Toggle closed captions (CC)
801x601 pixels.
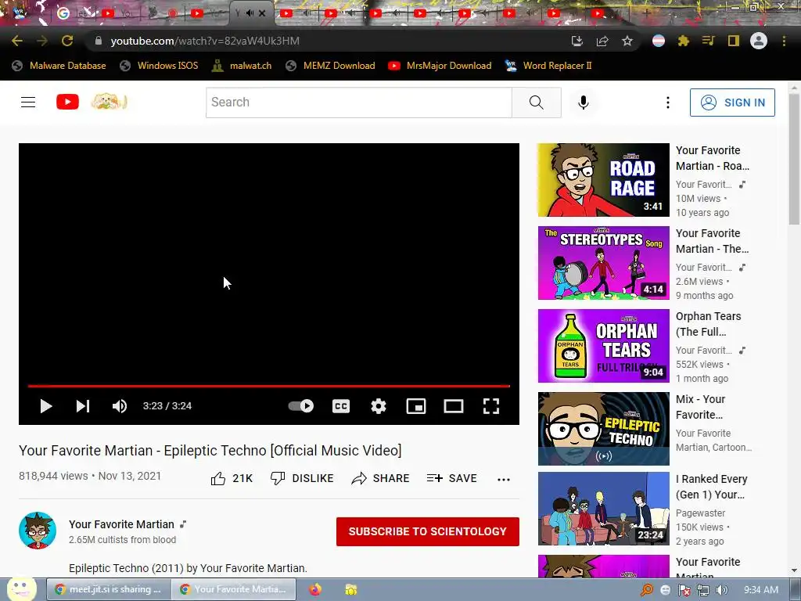(341, 406)
